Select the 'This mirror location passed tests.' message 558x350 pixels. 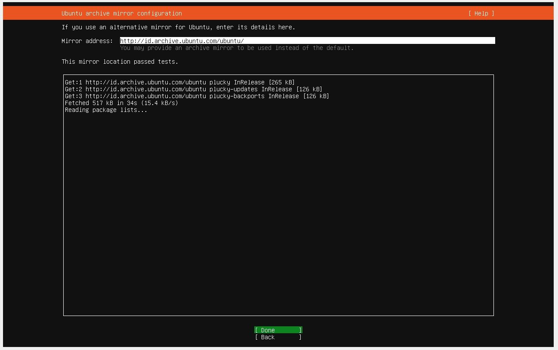120,62
